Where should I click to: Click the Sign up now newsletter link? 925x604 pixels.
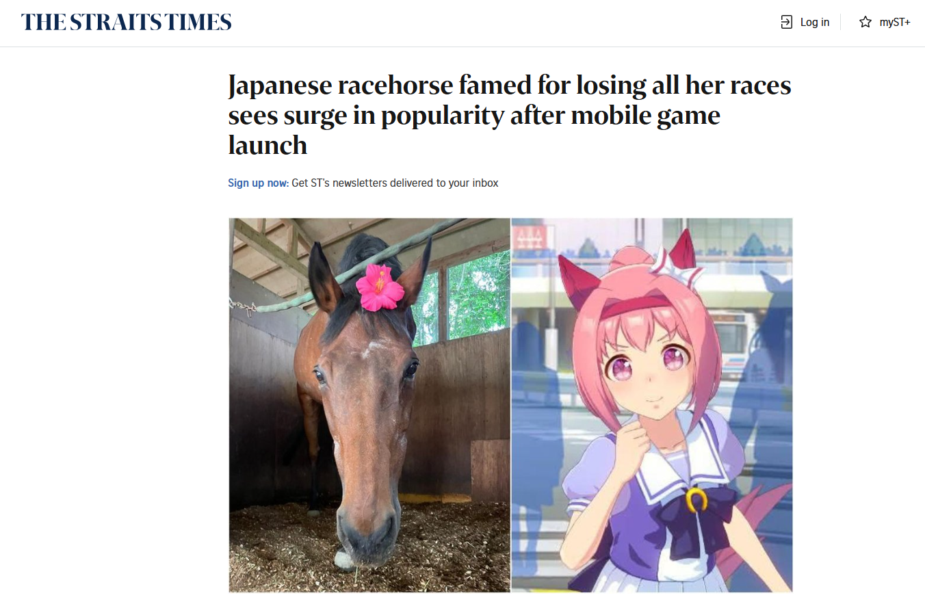point(258,183)
